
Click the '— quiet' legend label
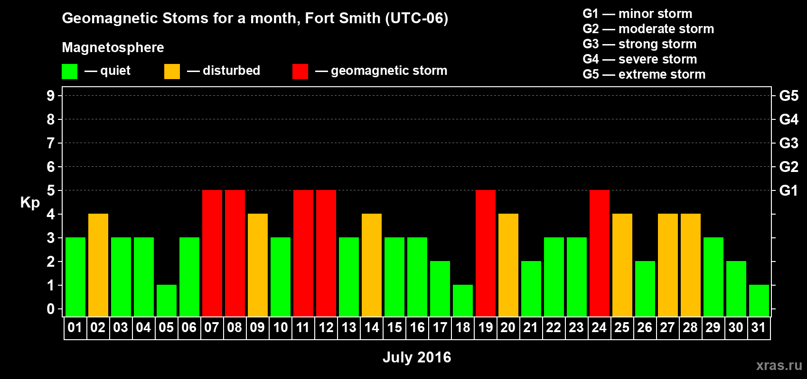(107, 71)
